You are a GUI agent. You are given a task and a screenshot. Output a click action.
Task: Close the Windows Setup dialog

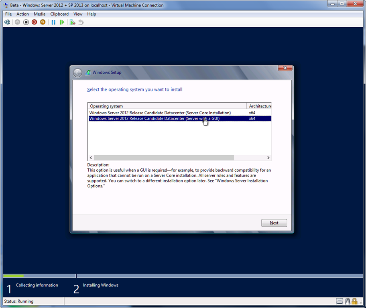285,68
